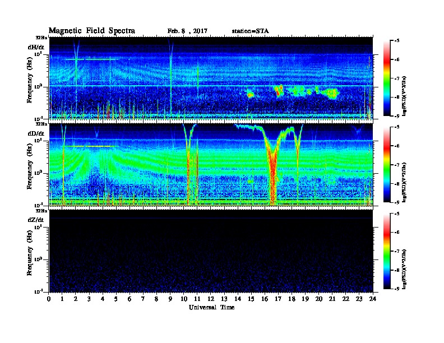Click the 'station=STA' label

[x=251, y=31]
